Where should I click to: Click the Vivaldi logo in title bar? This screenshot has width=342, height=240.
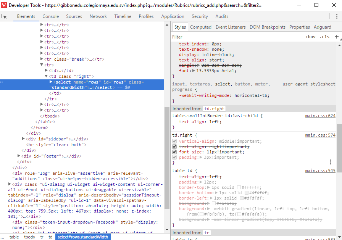[x=4, y=5]
